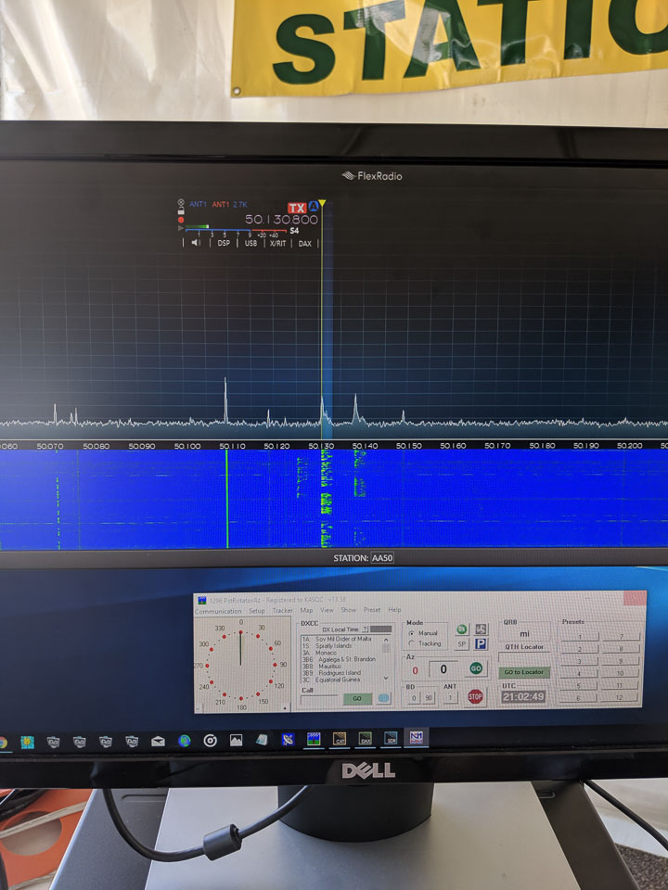The image size is (668, 890).
Task: Toggle the red TX button on slice
Action: coord(296,208)
